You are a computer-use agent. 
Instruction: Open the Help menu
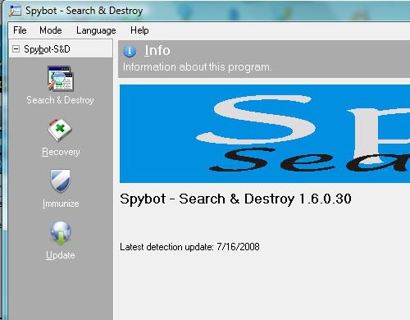pyautogui.click(x=139, y=30)
